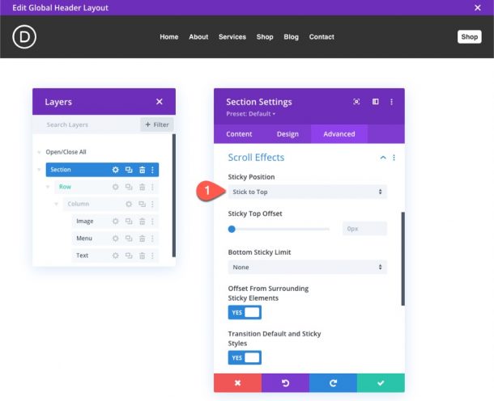
Task: Open more options for Text layer
Action: (x=152, y=255)
